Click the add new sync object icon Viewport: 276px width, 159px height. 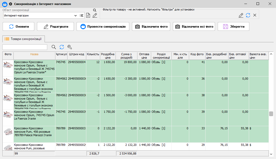pyautogui.click(x=88, y=16)
